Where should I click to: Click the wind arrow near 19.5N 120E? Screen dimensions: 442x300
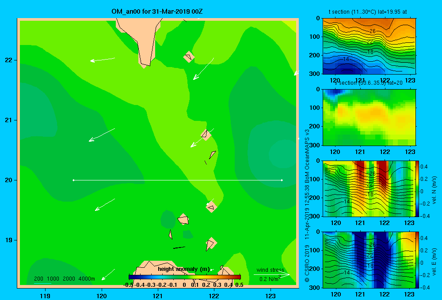click(x=105, y=205)
